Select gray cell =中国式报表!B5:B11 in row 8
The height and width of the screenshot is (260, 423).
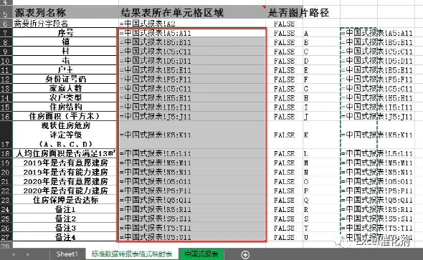point(192,42)
